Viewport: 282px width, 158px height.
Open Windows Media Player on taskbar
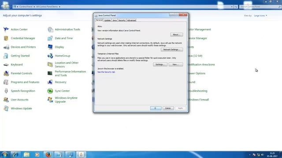[x=37, y=154]
